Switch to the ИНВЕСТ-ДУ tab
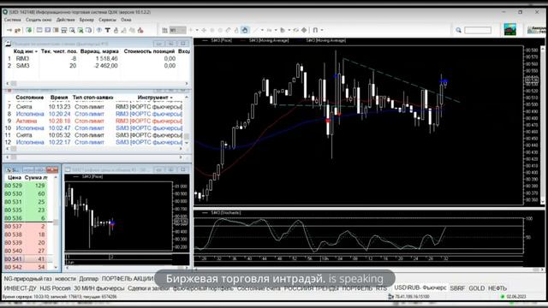 20,288
